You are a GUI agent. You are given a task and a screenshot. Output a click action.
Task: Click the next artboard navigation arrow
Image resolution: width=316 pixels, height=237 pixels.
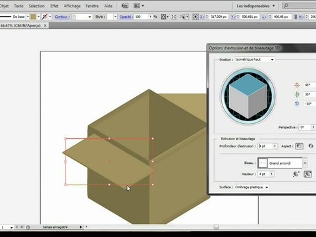tap(17, 227)
